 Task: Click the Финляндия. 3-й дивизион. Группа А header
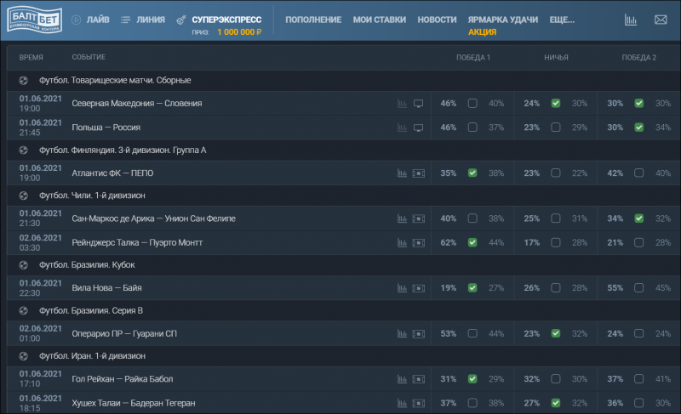[123, 150]
